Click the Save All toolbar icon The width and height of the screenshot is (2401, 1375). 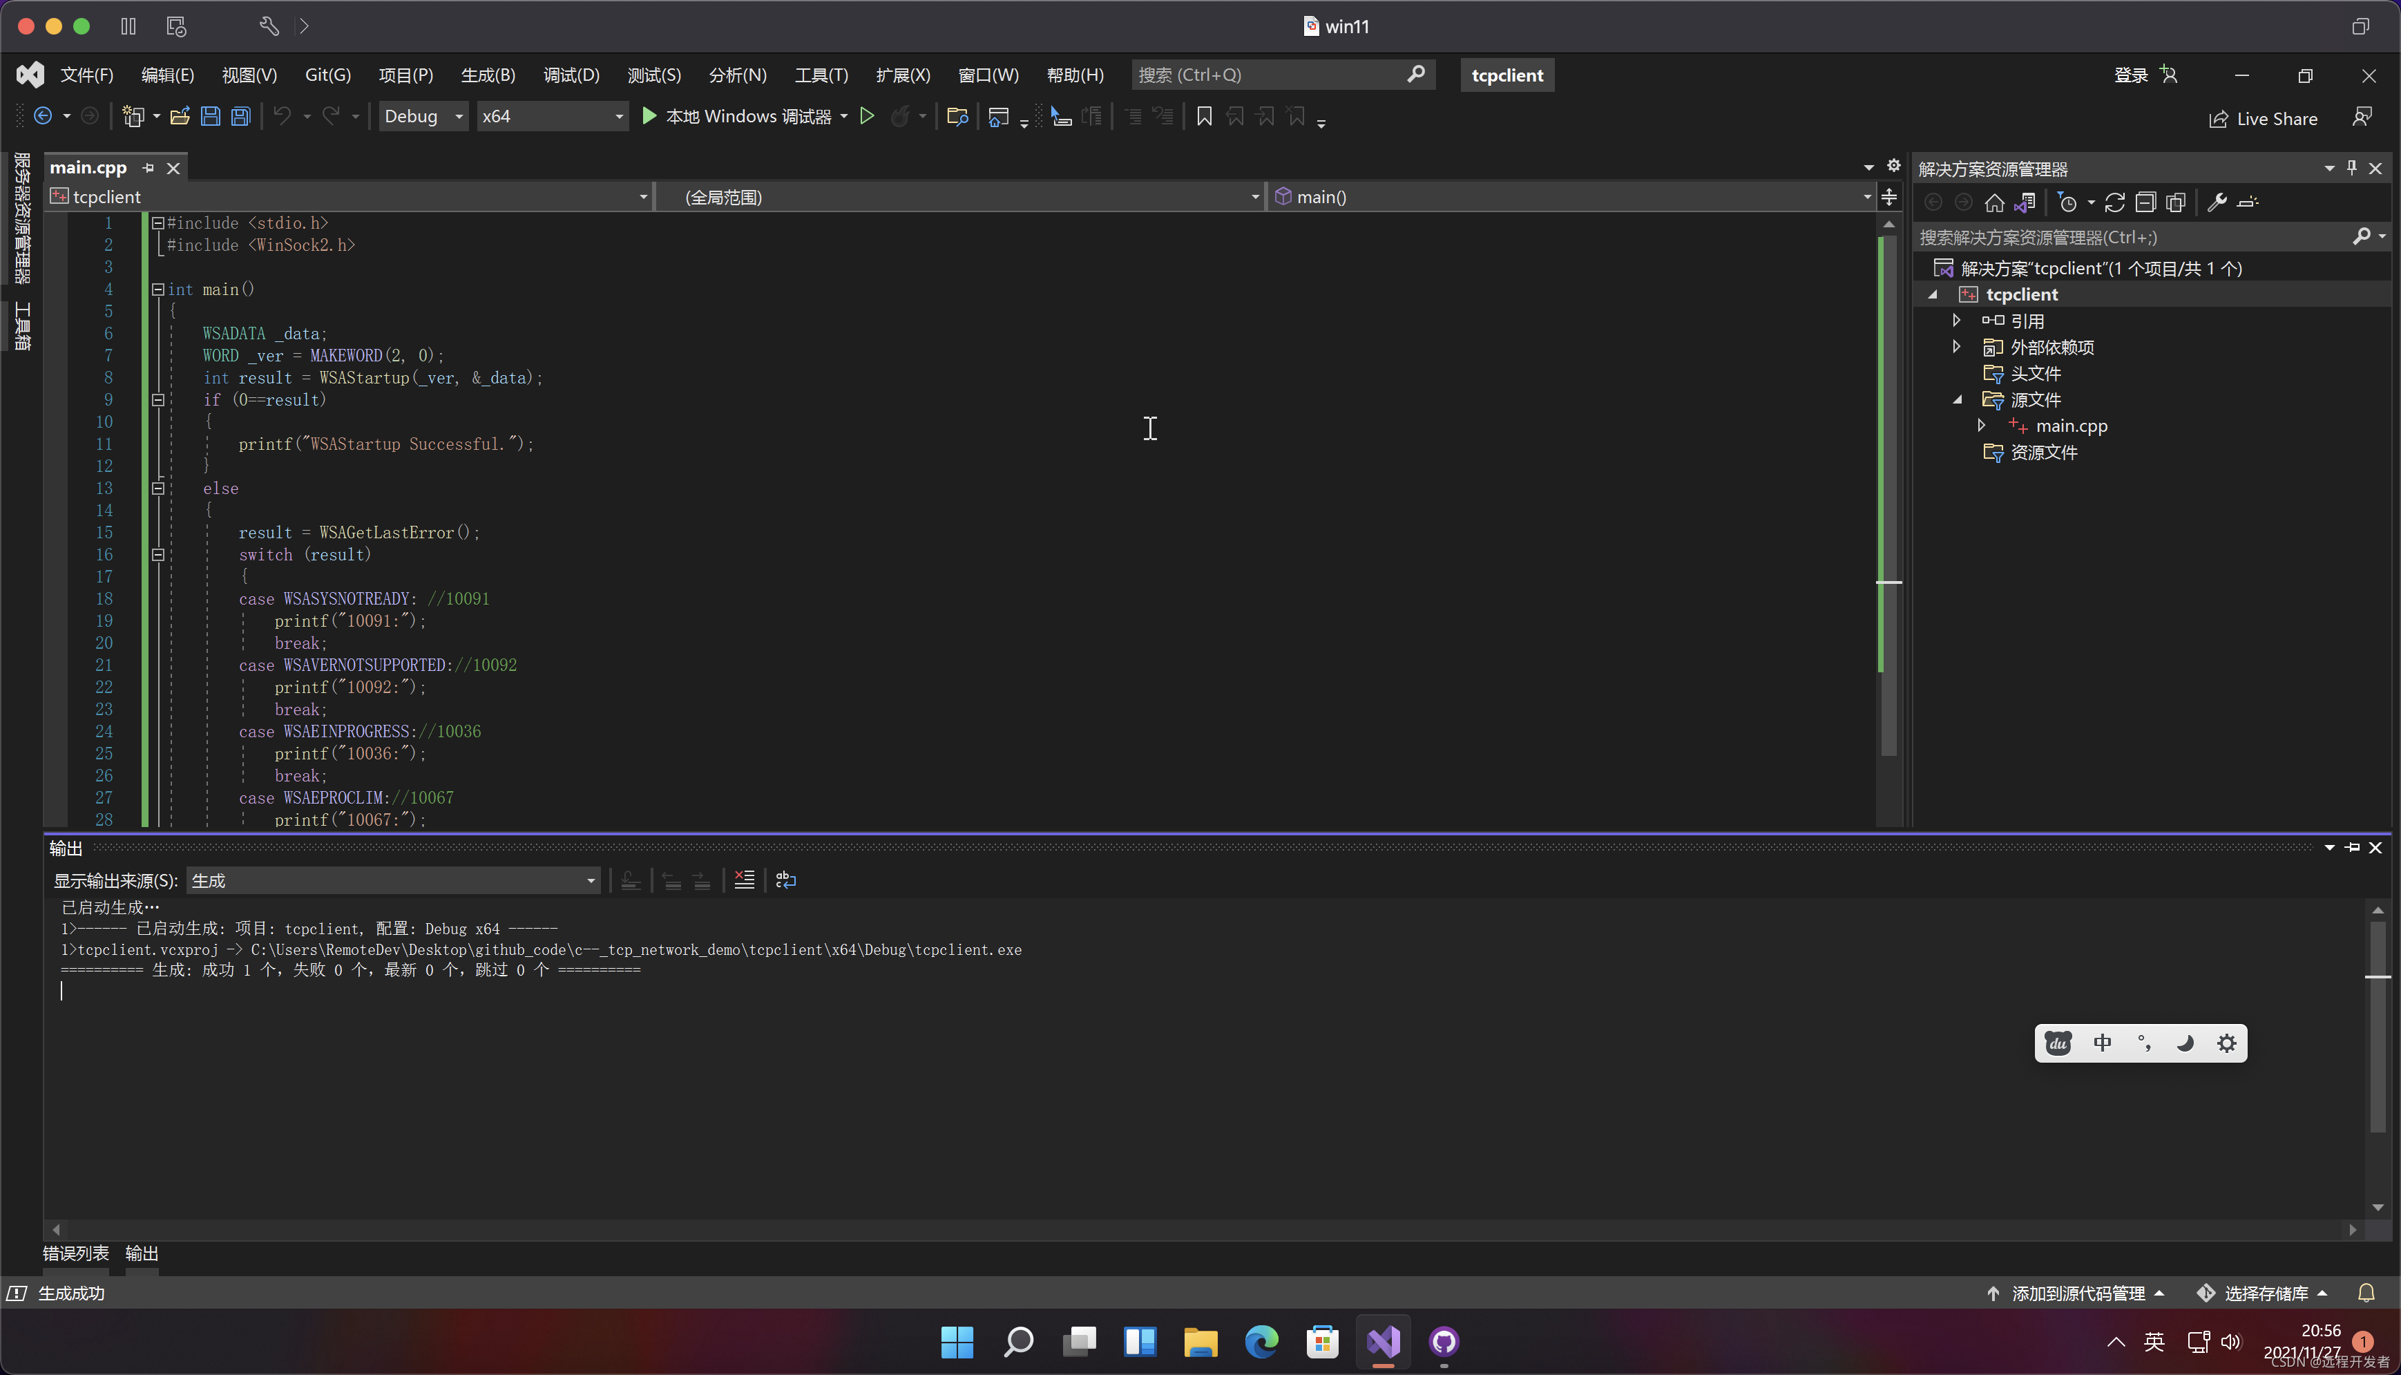tap(240, 116)
